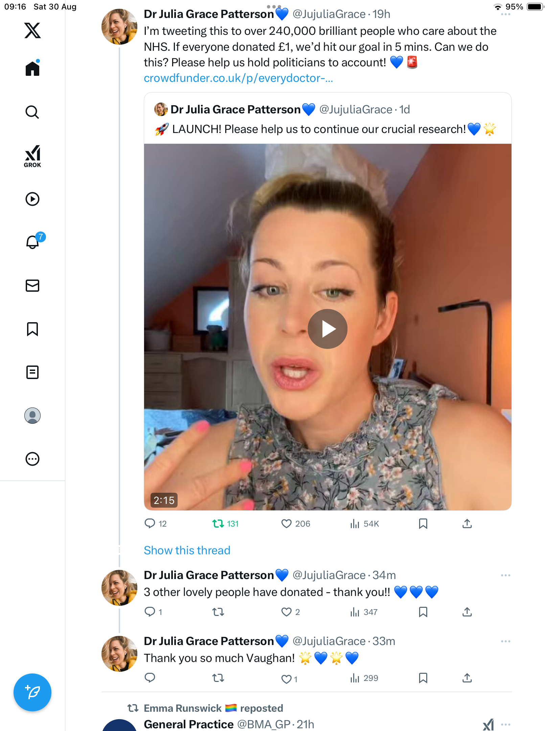
Task: Open notifications bell with 7 badge
Action: [33, 242]
